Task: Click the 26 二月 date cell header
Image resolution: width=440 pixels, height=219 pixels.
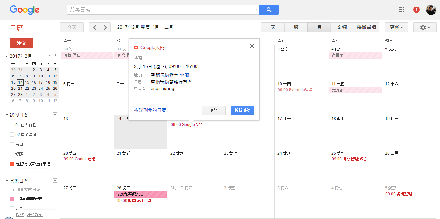Action: (x=392, y=153)
